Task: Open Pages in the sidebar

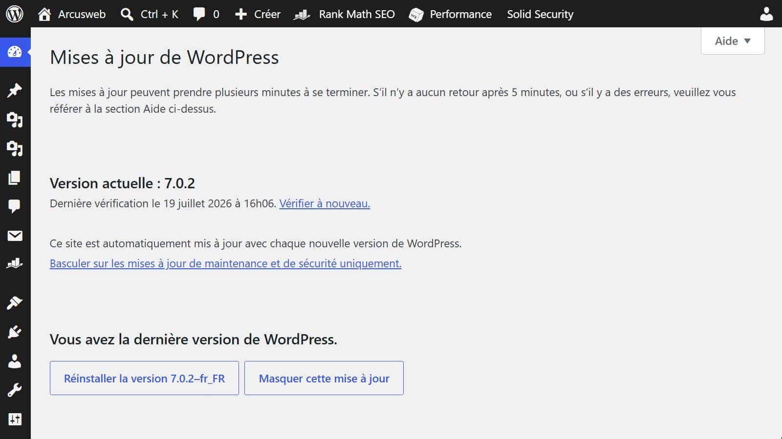Action: (15, 178)
